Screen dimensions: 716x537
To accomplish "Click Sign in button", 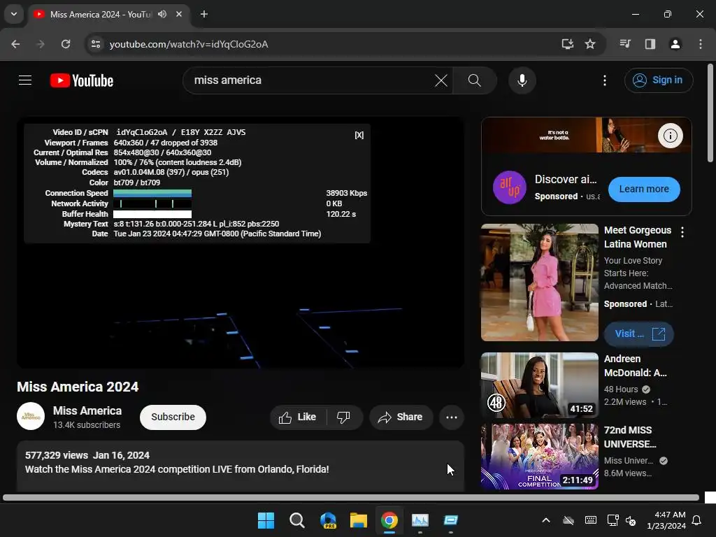I will tap(659, 80).
